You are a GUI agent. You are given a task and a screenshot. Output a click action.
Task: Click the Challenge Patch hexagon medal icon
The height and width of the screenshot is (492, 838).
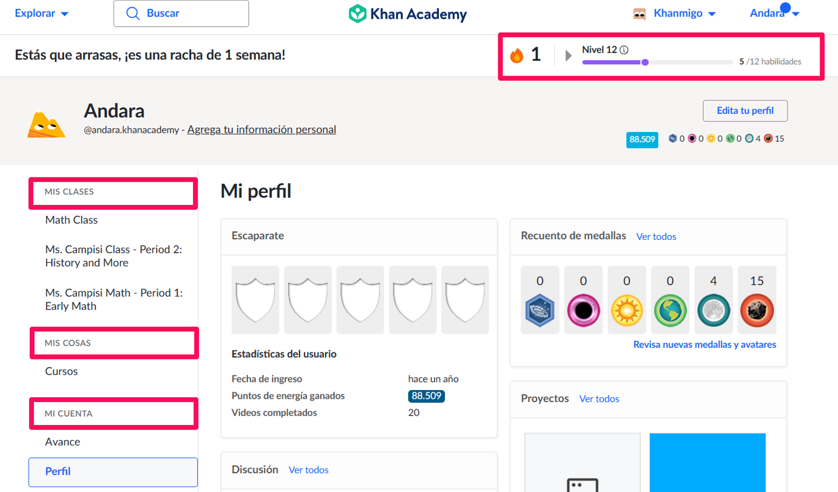tap(540, 310)
